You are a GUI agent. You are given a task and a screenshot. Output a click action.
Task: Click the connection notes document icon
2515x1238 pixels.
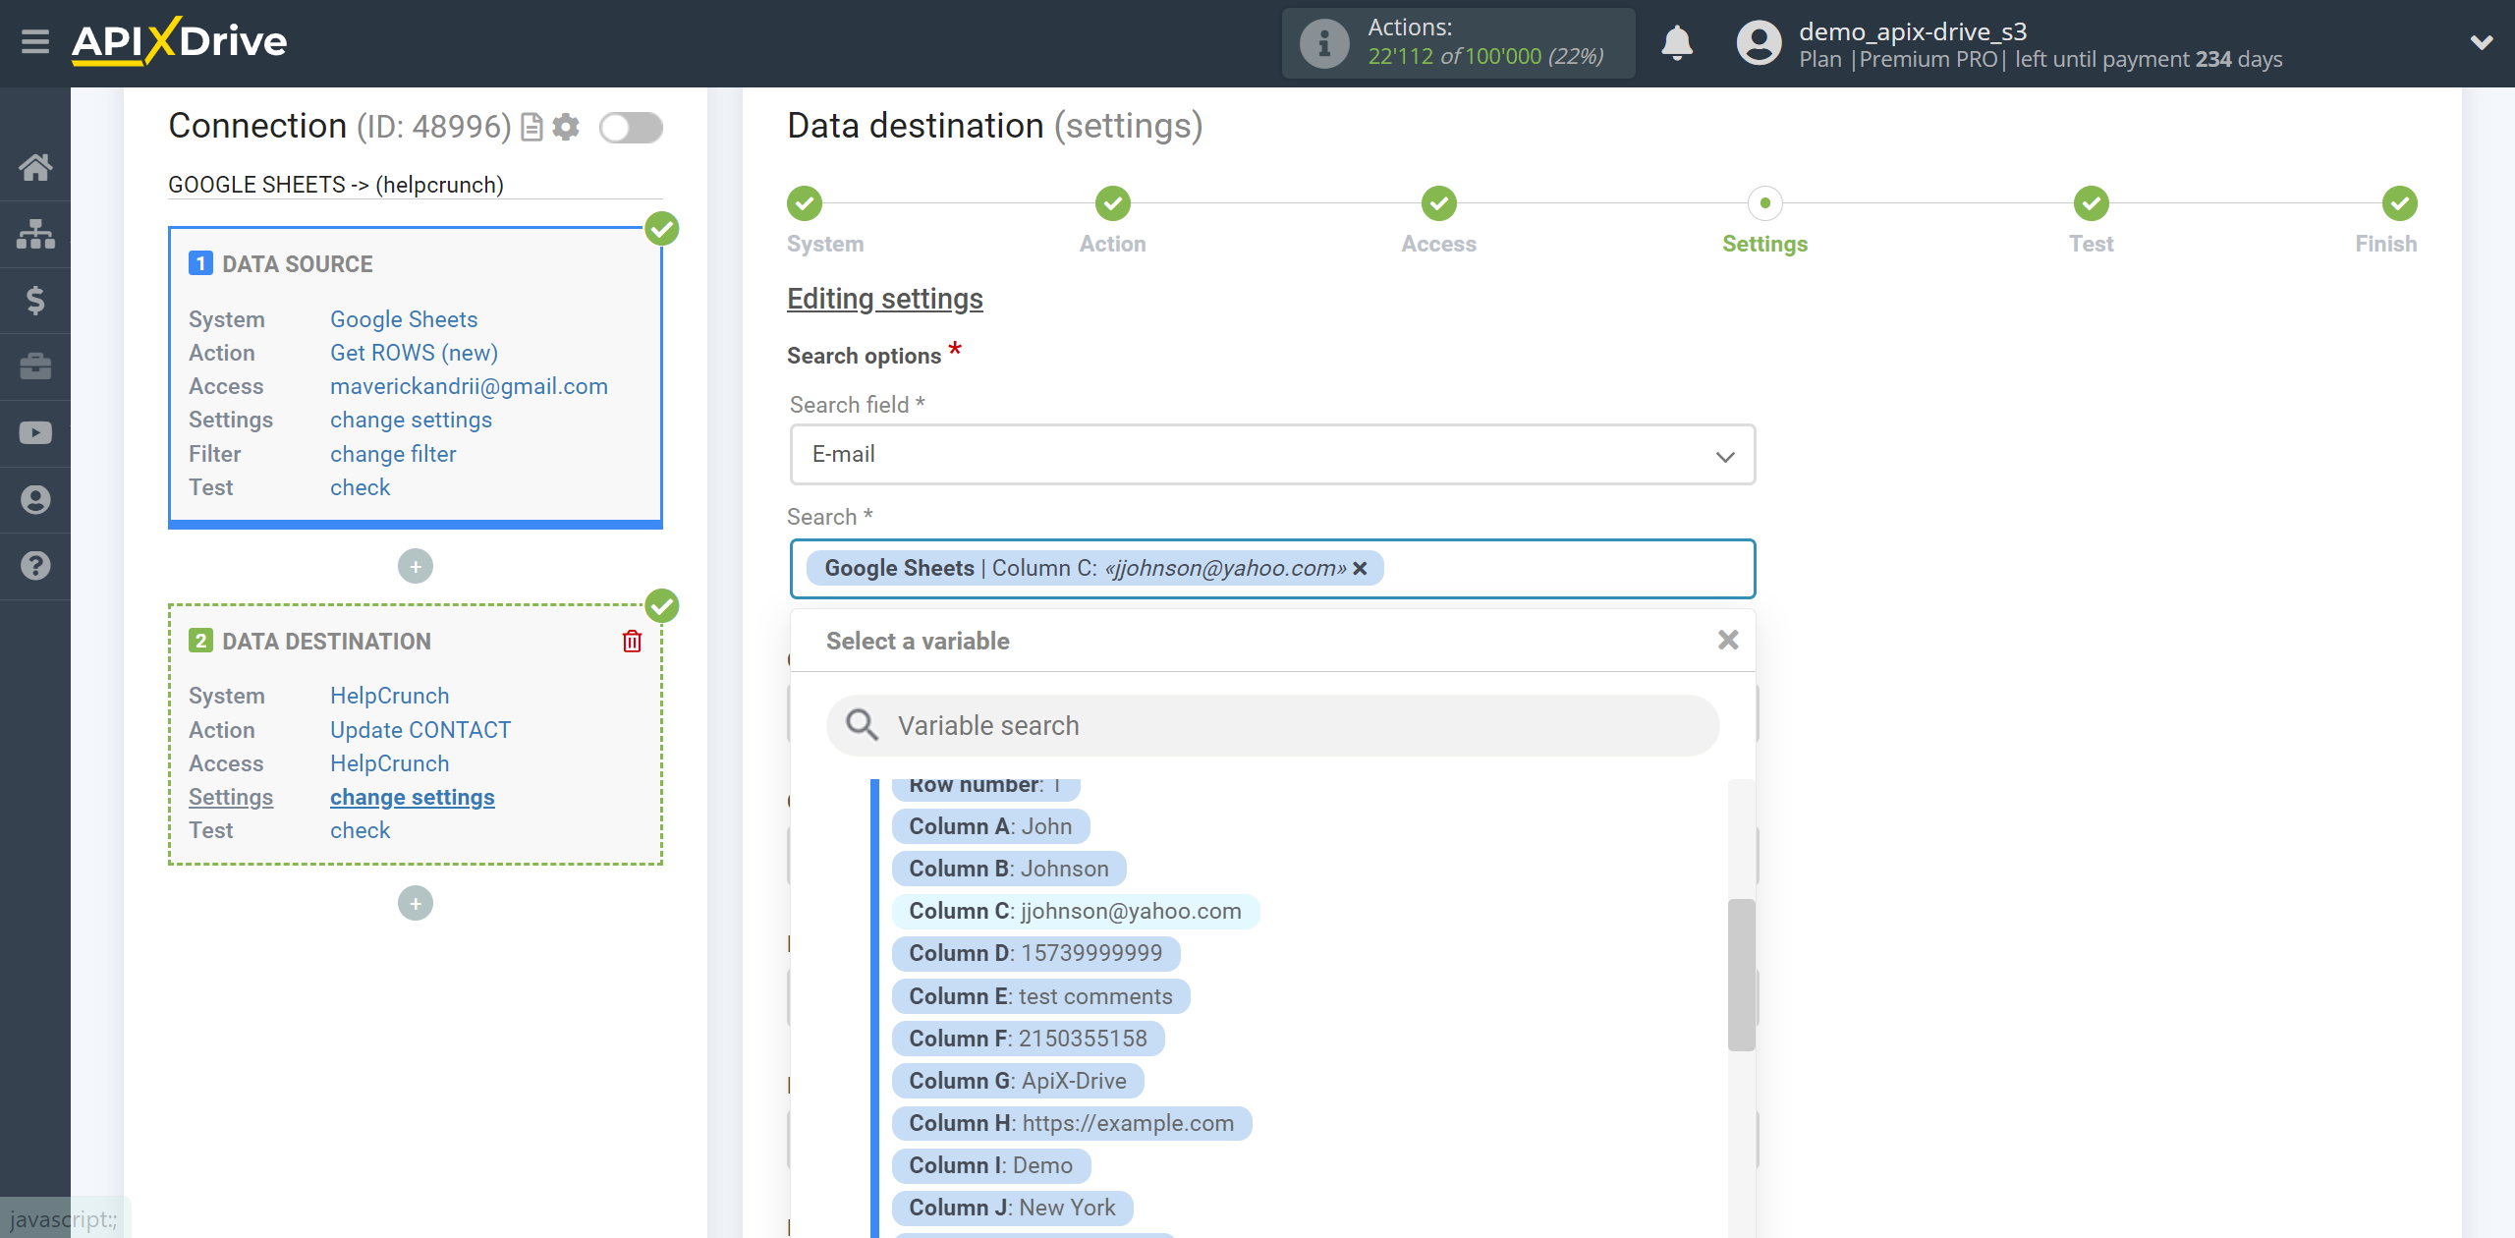[x=531, y=128]
